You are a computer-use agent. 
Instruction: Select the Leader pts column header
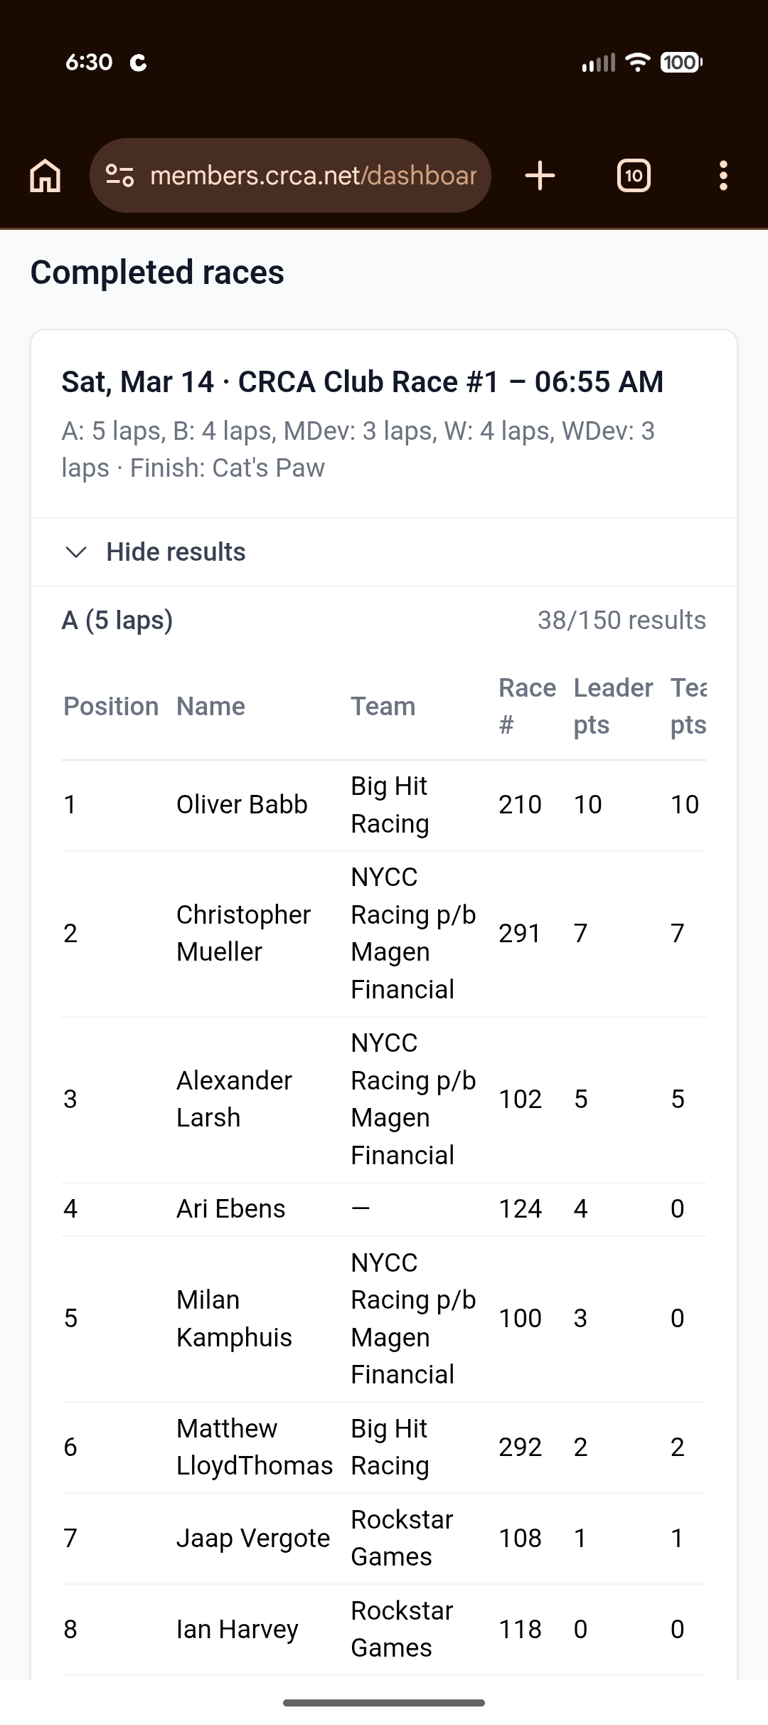(612, 707)
